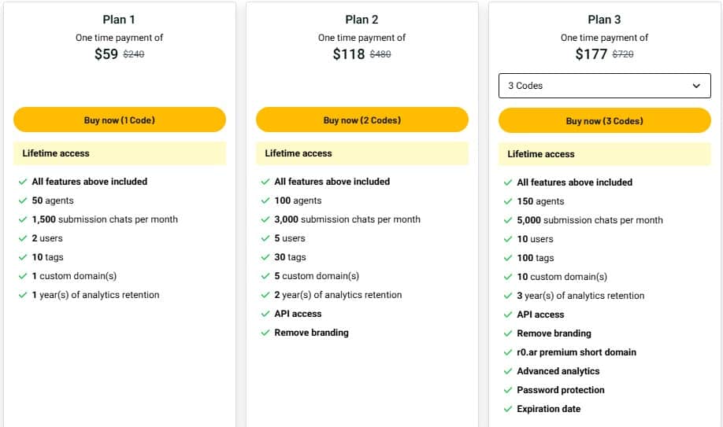Click Buy now (3 Codes) button

[605, 121]
